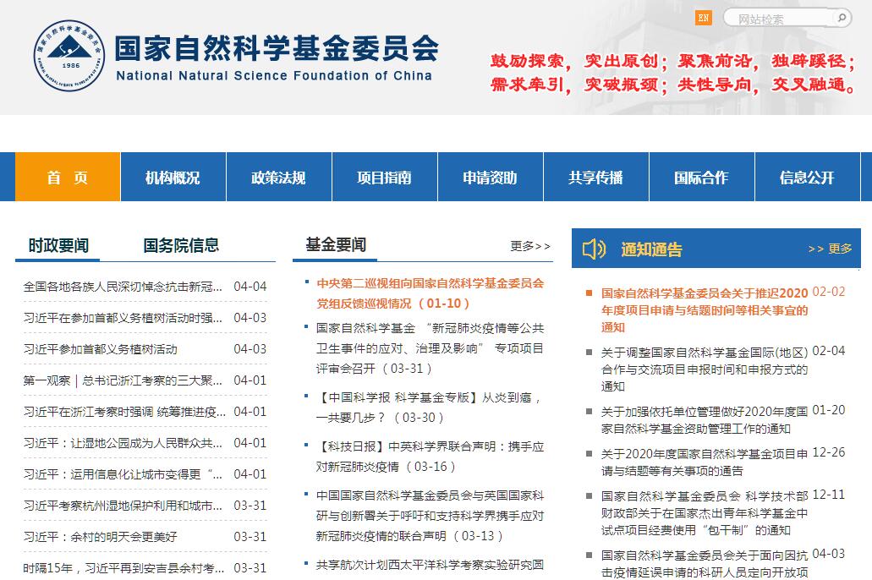Open headline 中央第二巡视组向国家自然科学基金委员会

click(430, 293)
